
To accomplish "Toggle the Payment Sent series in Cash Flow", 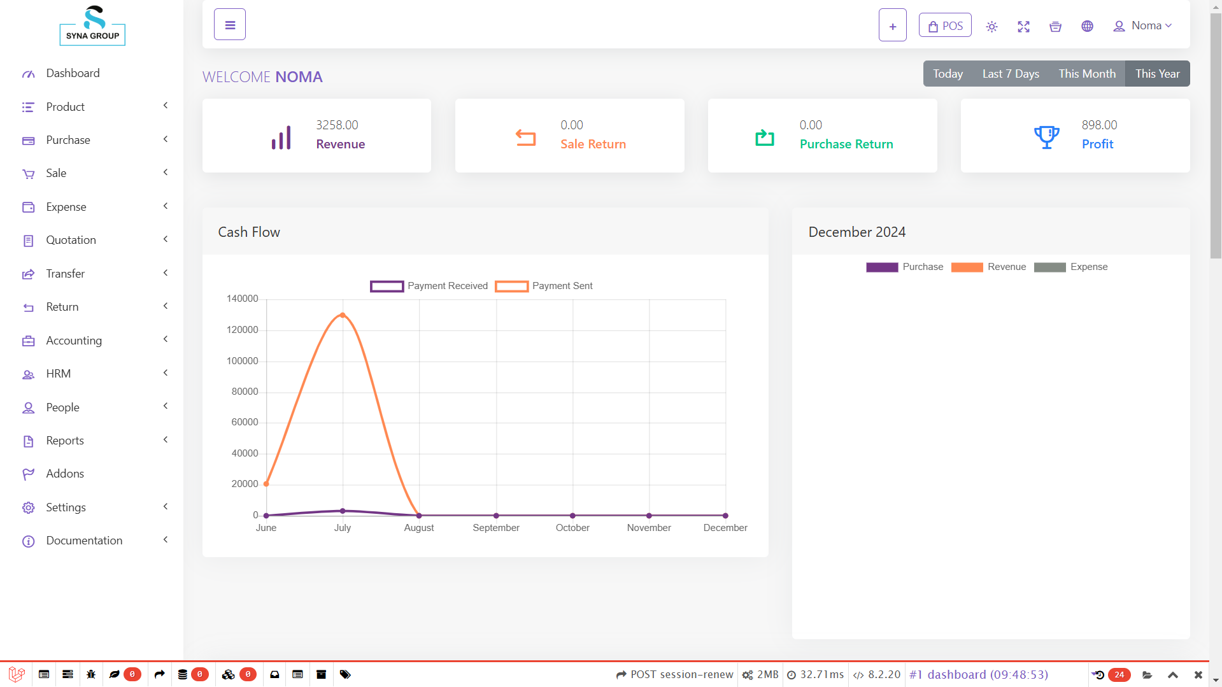I will coord(543,286).
